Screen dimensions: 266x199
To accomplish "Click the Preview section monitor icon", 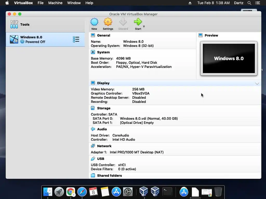I will [200, 35].
